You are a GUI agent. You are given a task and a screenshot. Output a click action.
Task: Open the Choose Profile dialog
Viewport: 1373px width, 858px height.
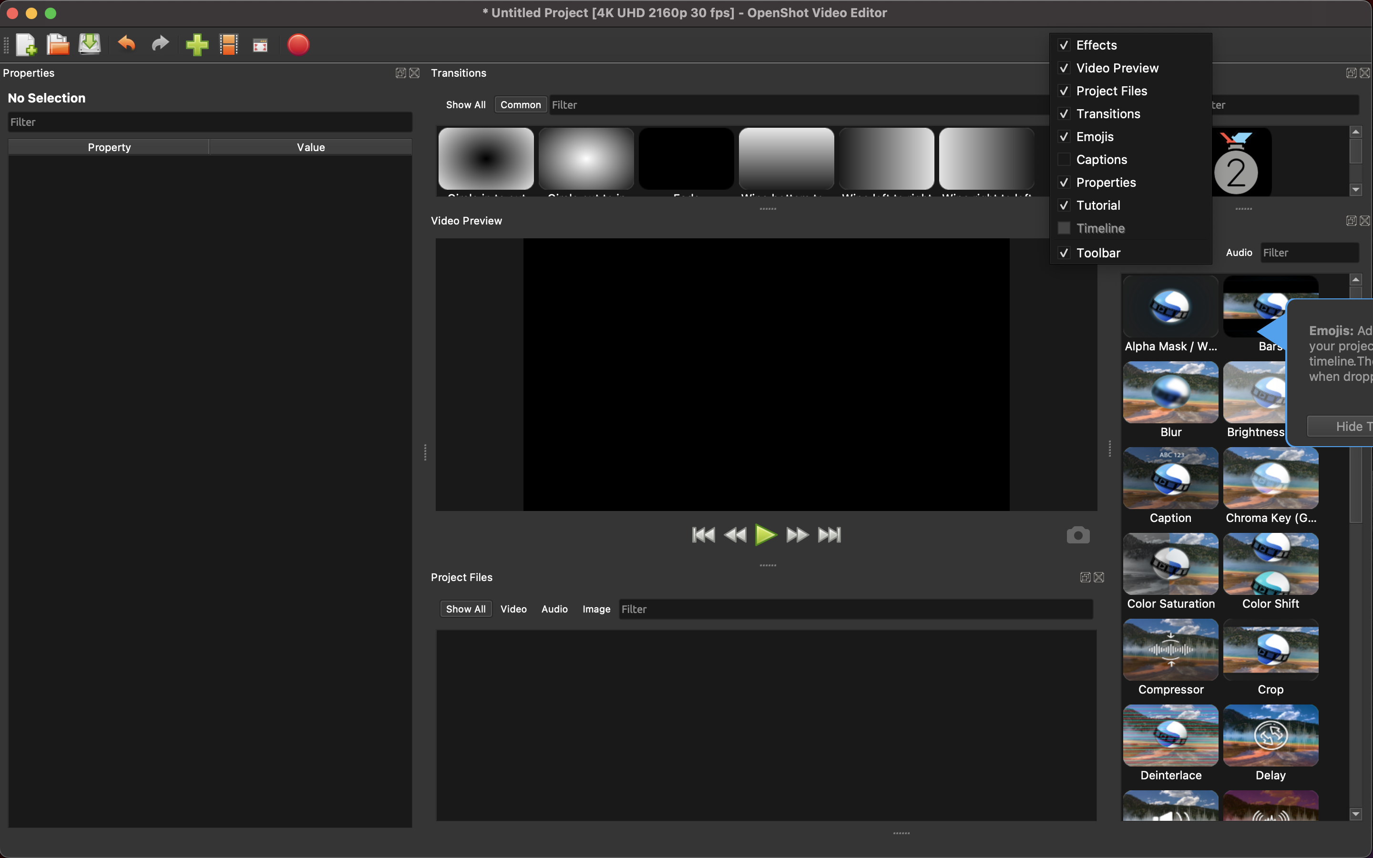229,44
